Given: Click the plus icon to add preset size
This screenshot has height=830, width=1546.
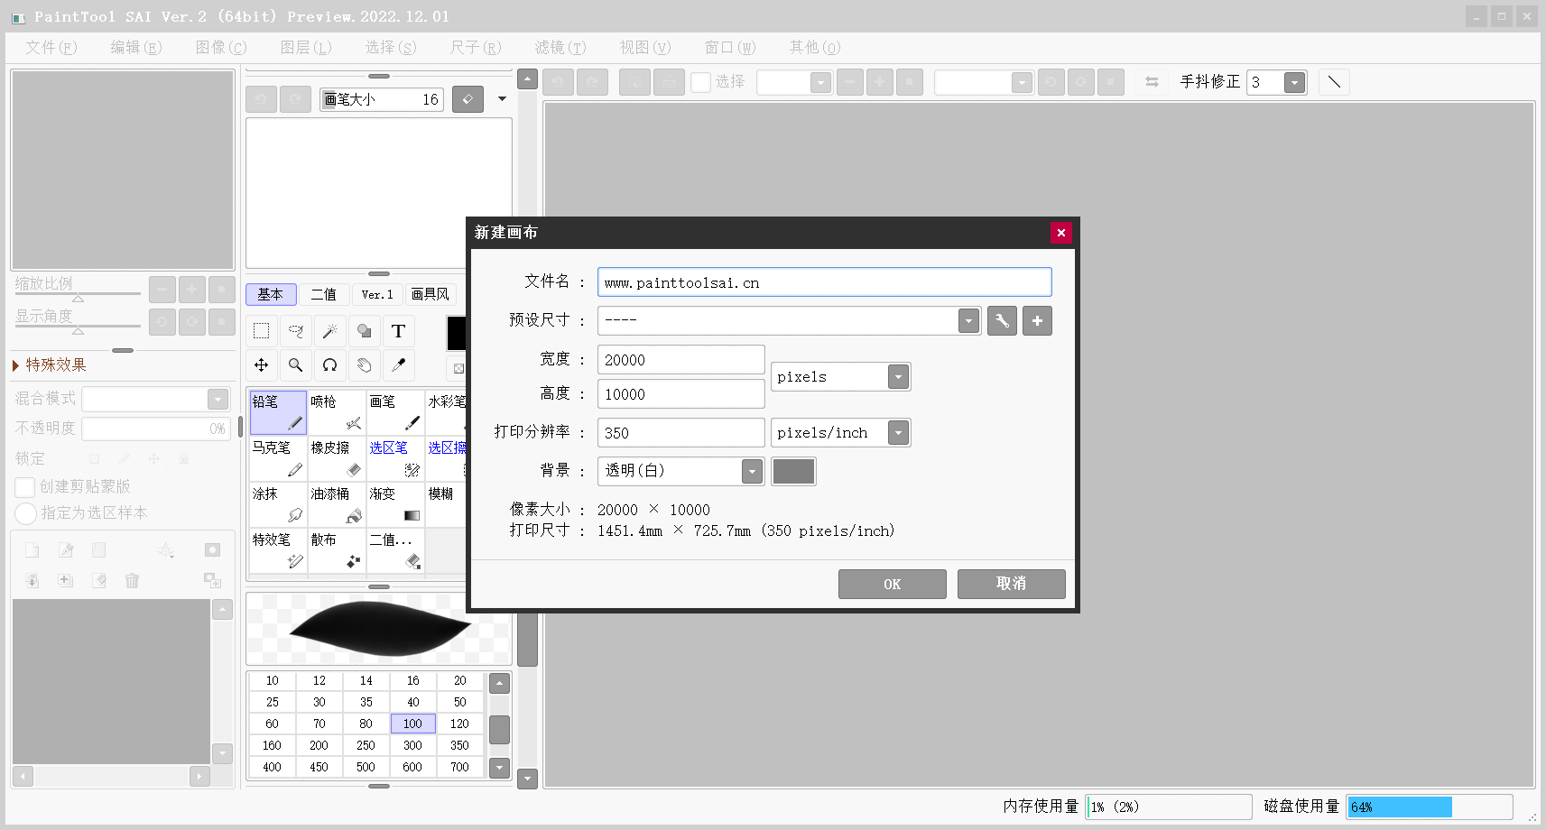Looking at the screenshot, I should tap(1037, 320).
